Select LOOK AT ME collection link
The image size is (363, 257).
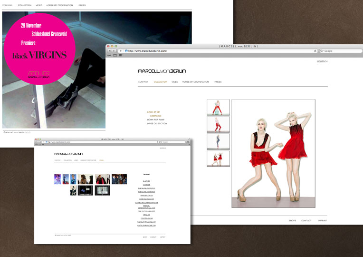(153, 112)
